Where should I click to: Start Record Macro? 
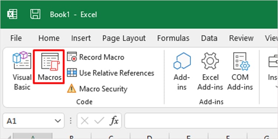click(96, 57)
